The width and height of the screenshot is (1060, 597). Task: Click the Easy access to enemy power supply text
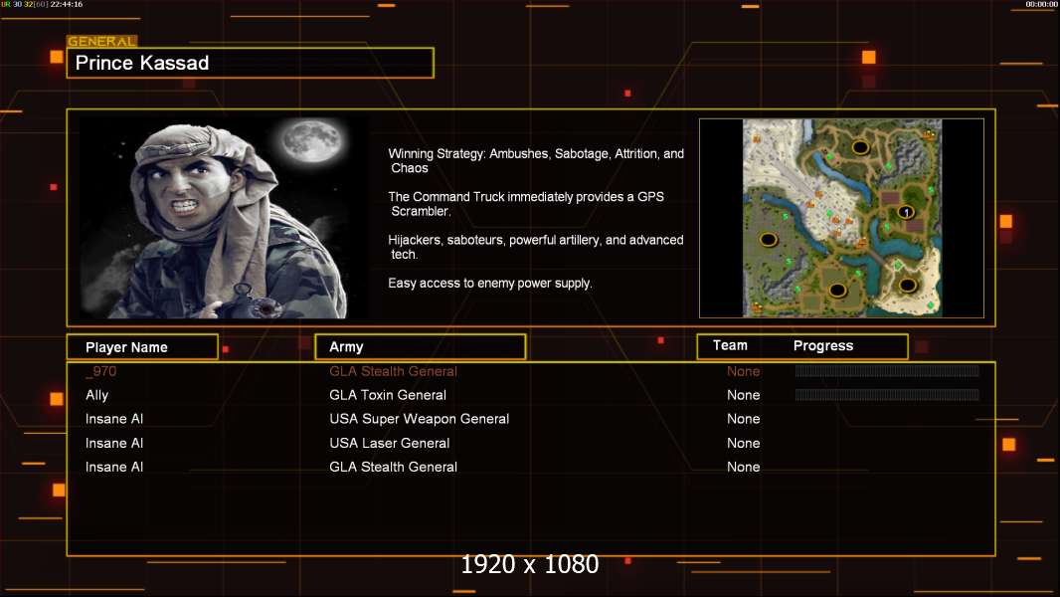click(490, 284)
